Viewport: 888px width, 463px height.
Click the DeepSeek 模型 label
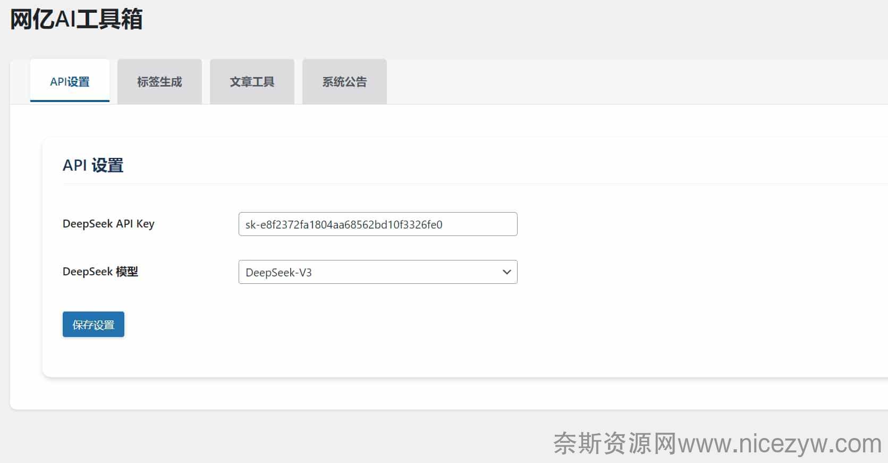point(100,272)
